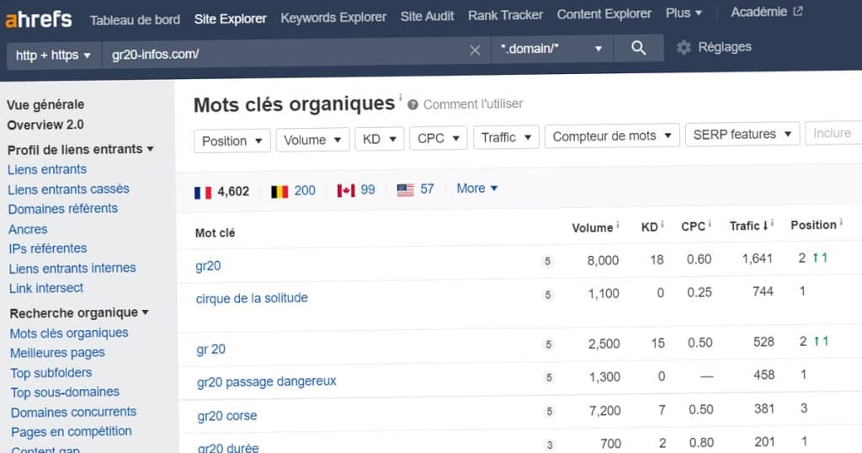
Task: Open Mots clés organiques in sidebar
Action: [69, 333]
